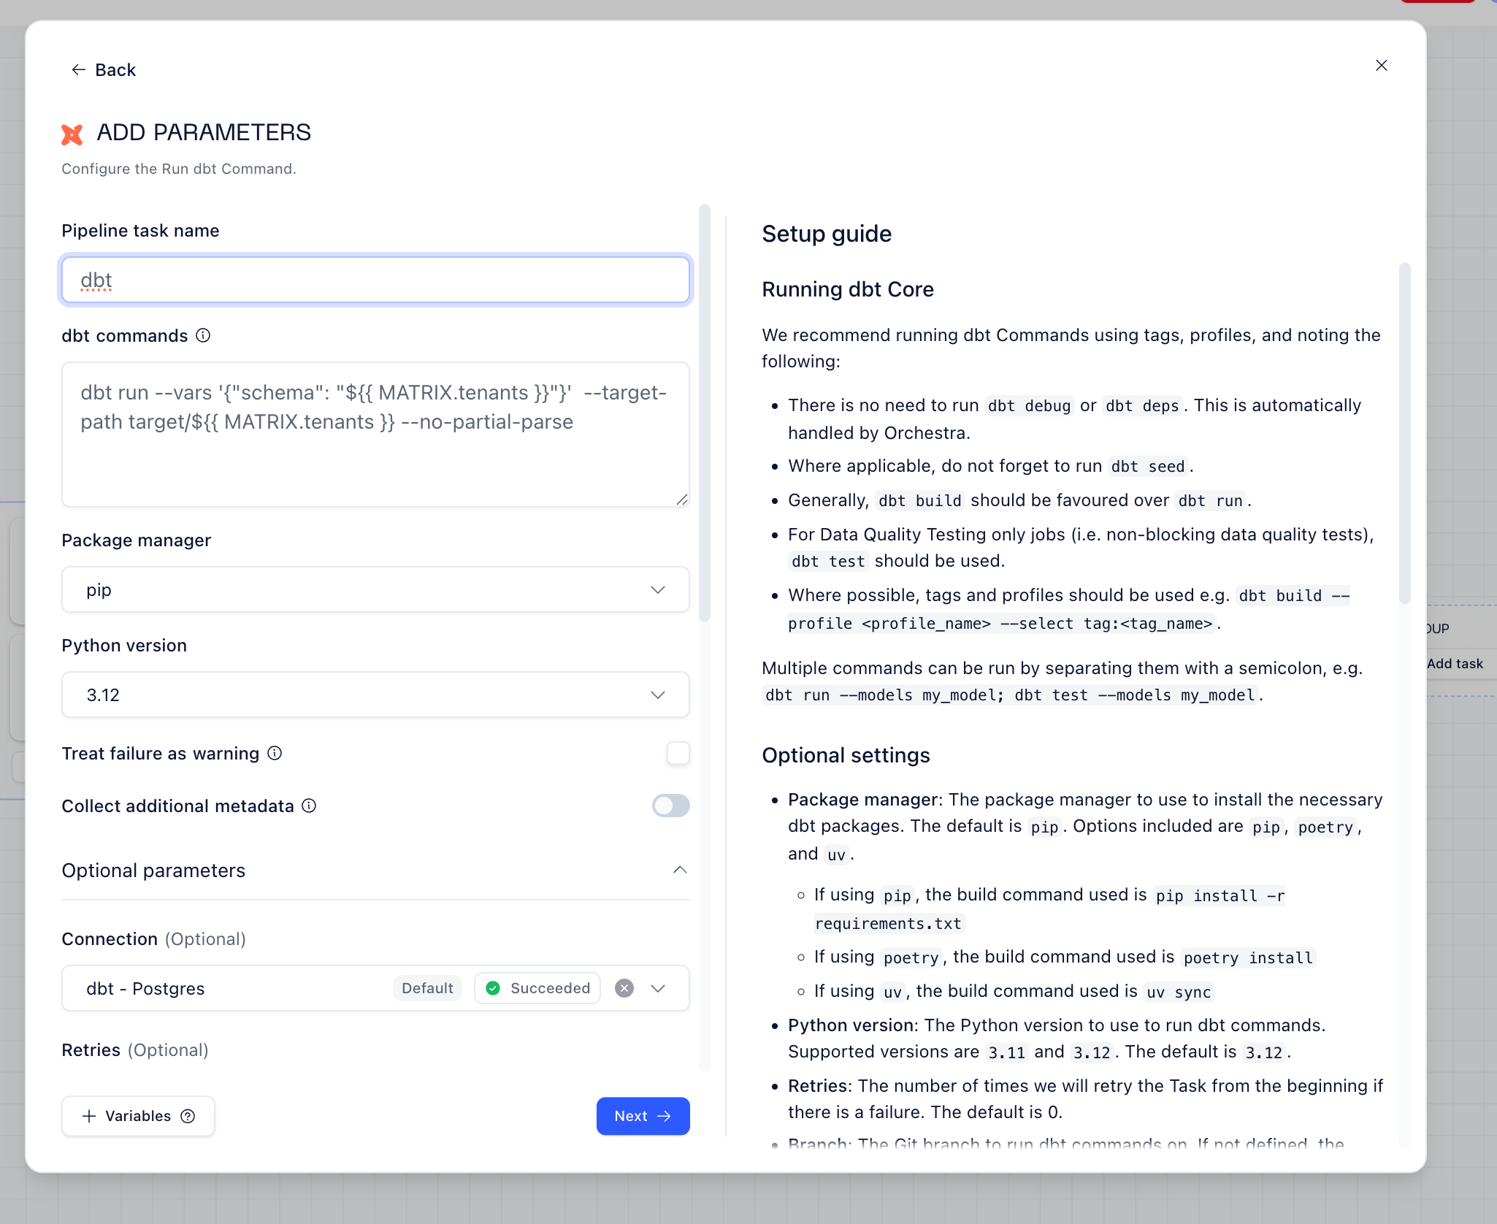
Task: Close the Add Parameters dialog
Action: click(x=1381, y=66)
